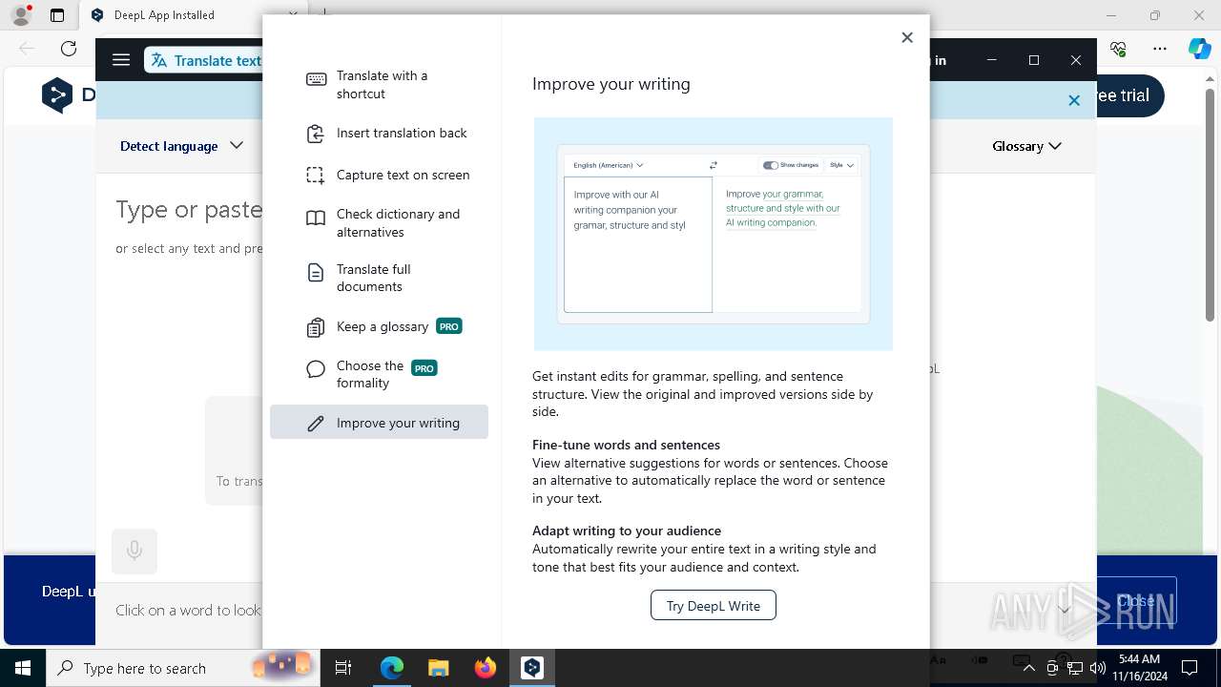This screenshot has width=1221, height=687.
Task: Open Task View on taskbar
Action: [x=343, y=668]
